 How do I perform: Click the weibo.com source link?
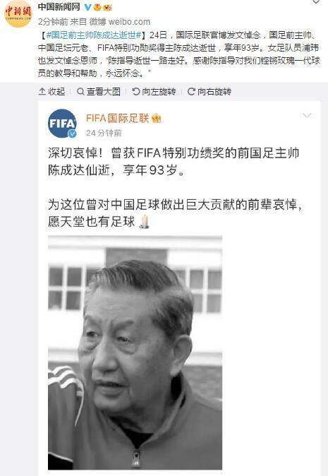click(129, 22)
